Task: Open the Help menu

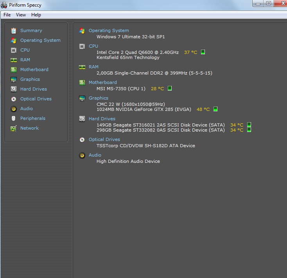Action: (36, 15)
